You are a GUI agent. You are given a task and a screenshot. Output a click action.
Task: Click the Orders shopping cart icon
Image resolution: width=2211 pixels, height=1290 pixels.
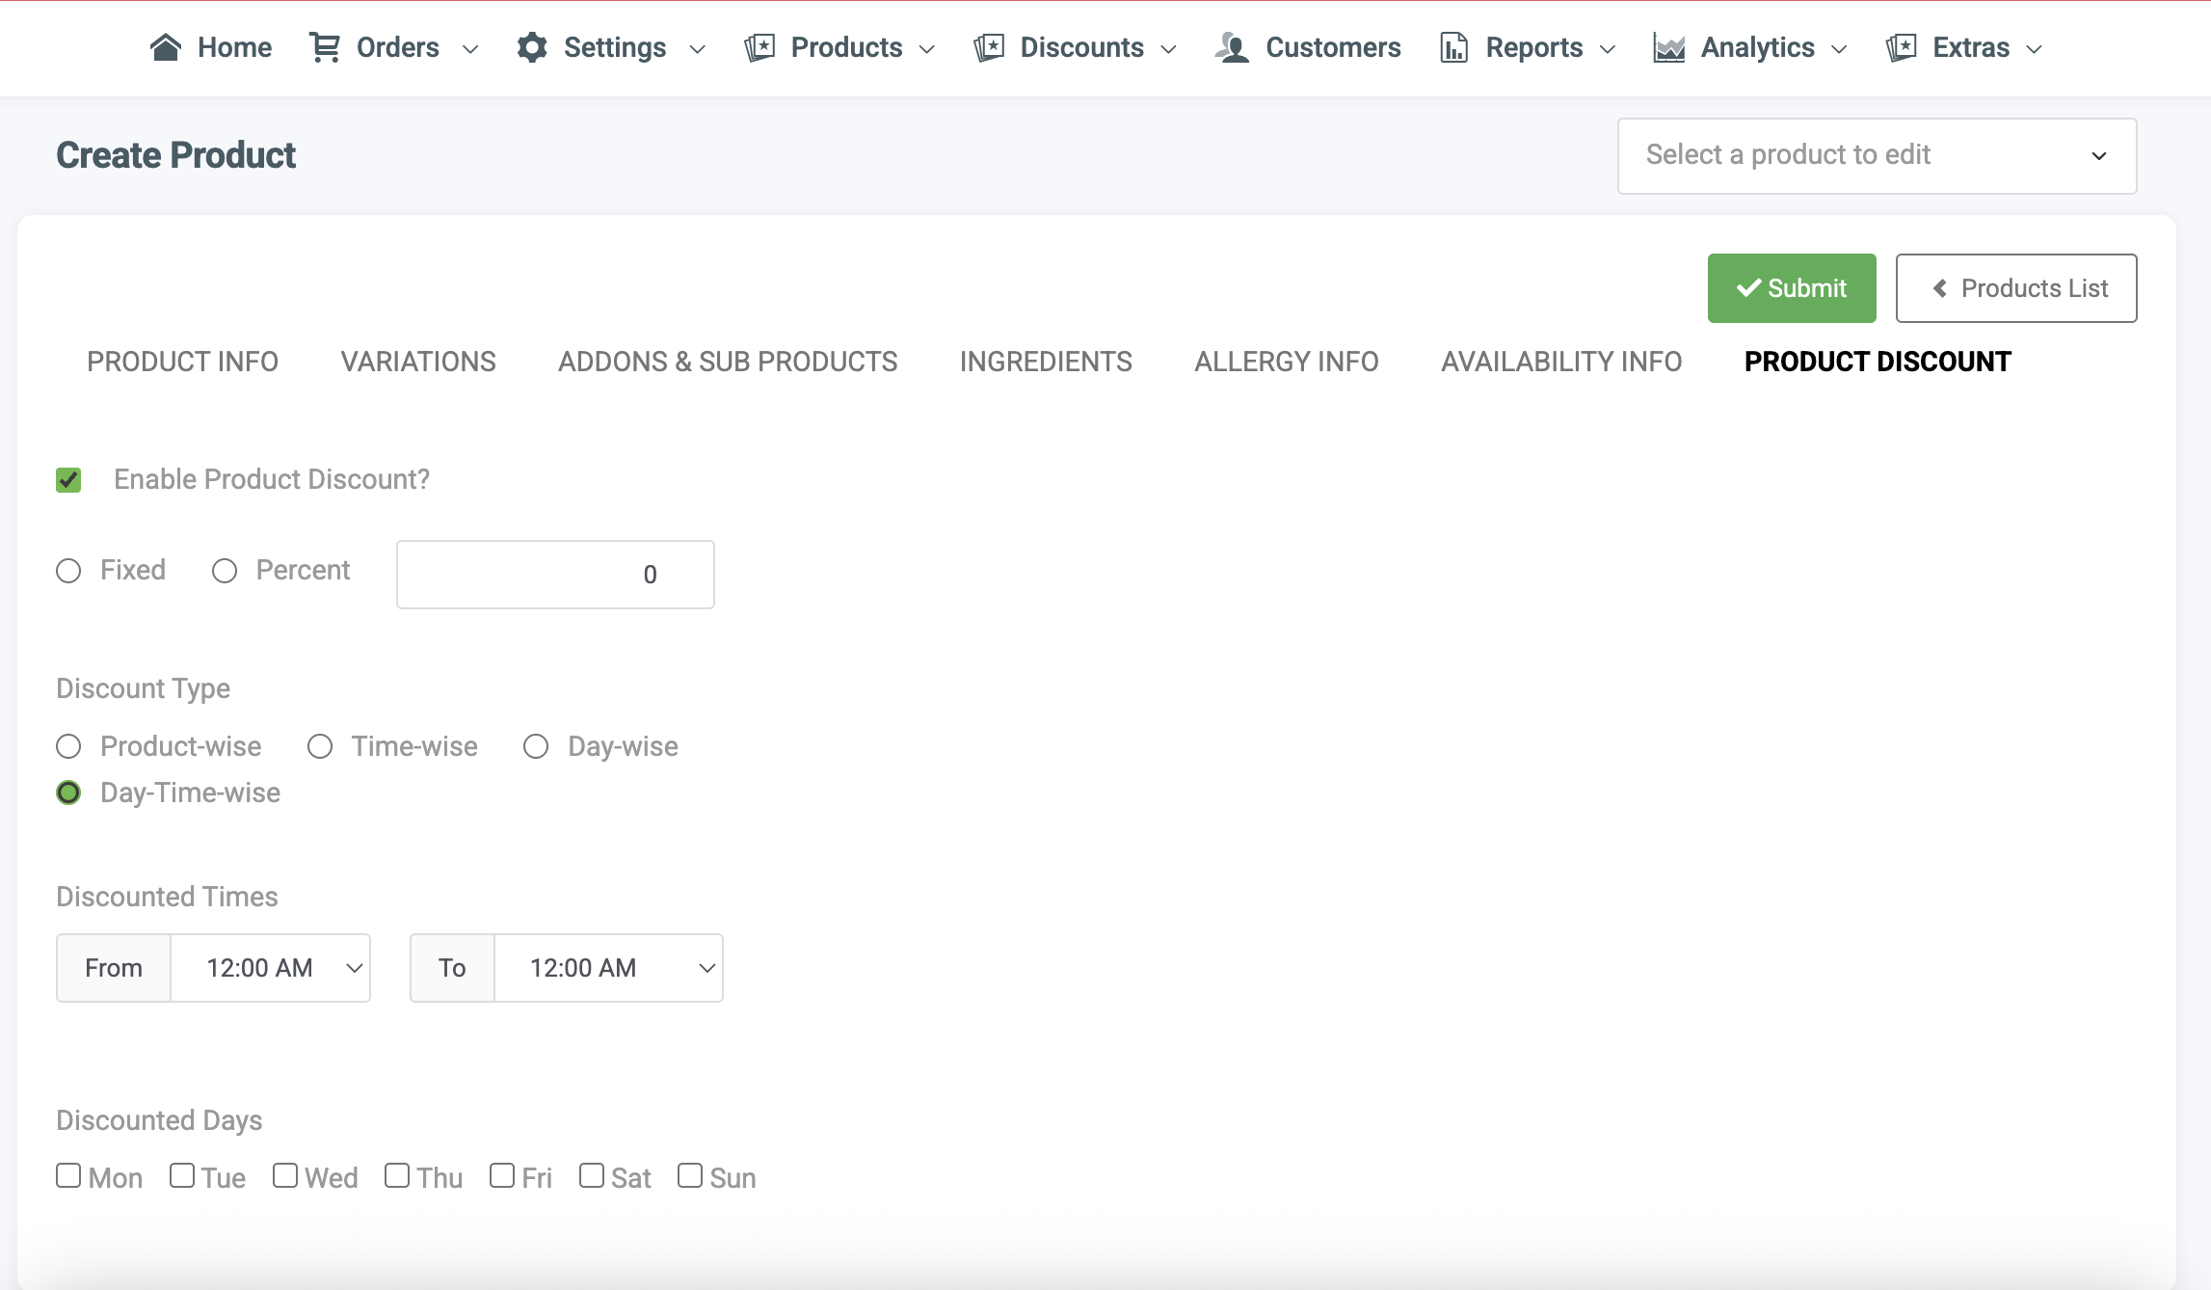tap(325, 47)
